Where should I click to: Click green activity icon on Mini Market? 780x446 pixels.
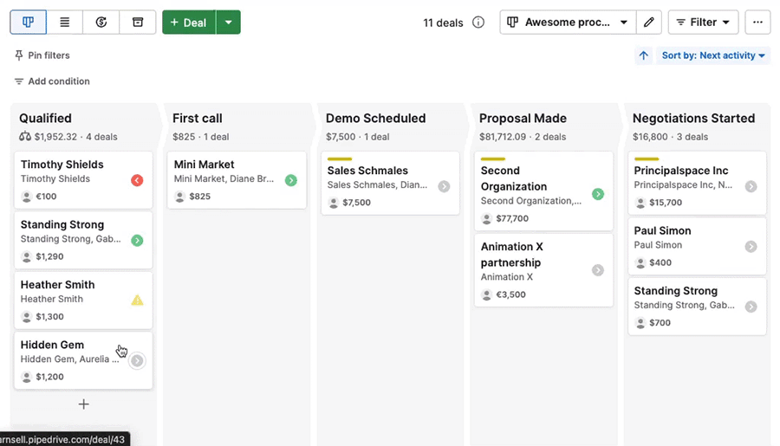[290, 180]
